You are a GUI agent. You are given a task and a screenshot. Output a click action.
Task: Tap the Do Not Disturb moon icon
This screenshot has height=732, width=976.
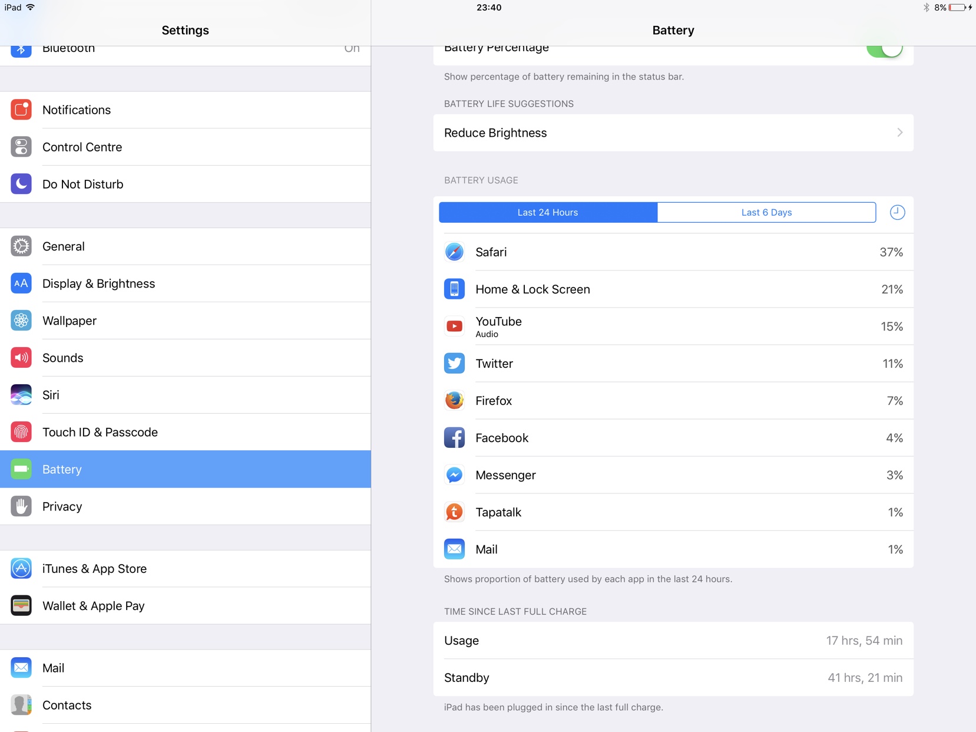(x=21, y=184)
